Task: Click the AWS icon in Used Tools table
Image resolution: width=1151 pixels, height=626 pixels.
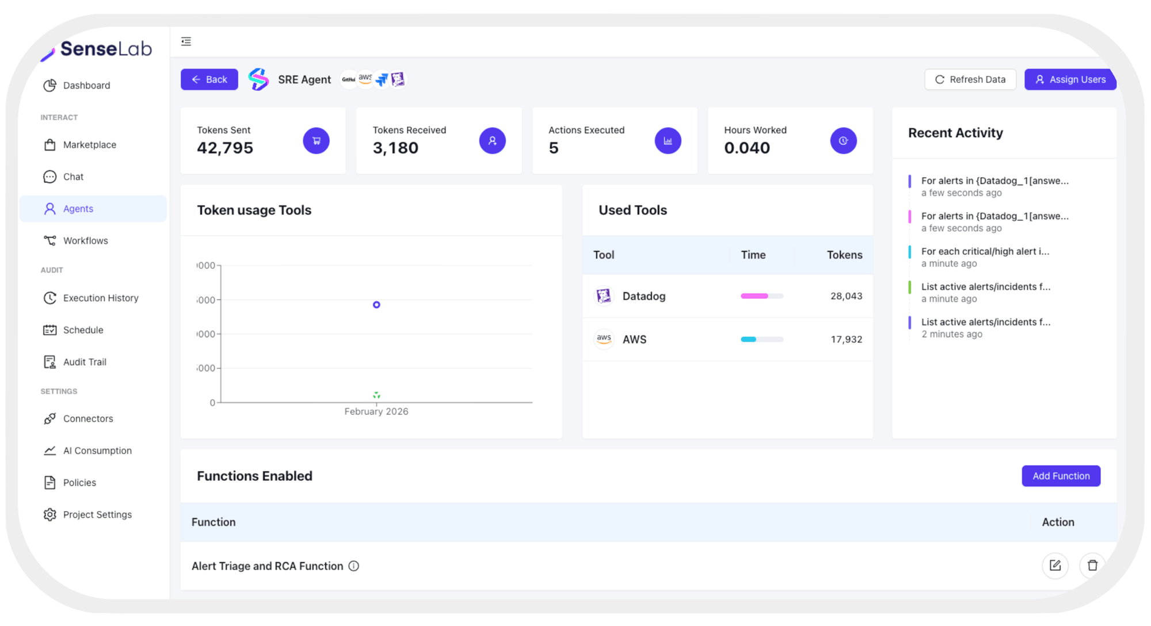Action: [x=604, y=339]
